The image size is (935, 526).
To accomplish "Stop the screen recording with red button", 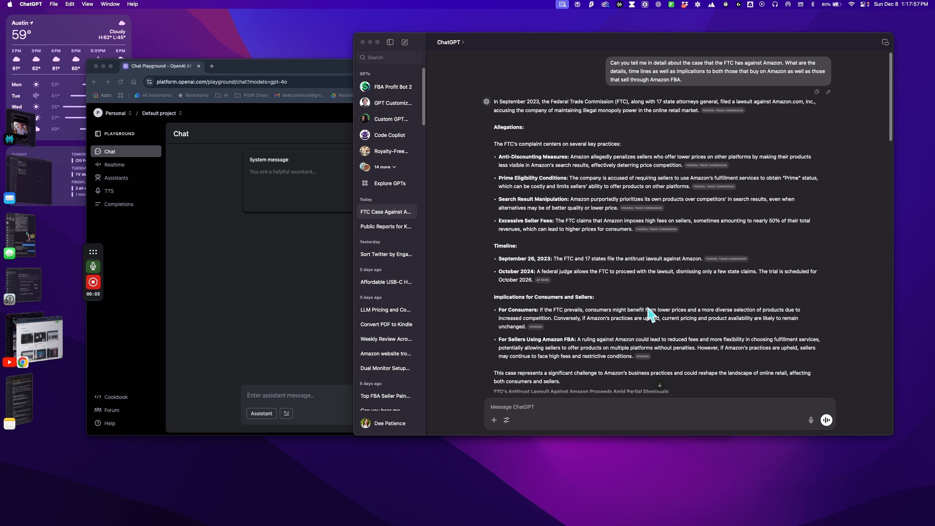I will coord(93,282).
